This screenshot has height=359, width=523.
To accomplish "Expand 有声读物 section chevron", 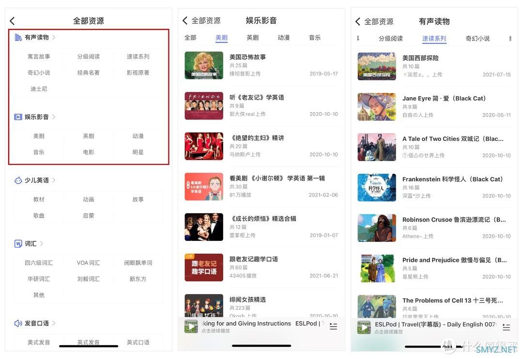I will click(54, 37).
